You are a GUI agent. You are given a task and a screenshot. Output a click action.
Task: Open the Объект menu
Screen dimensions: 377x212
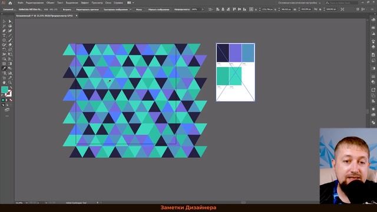tap(50, 3)
